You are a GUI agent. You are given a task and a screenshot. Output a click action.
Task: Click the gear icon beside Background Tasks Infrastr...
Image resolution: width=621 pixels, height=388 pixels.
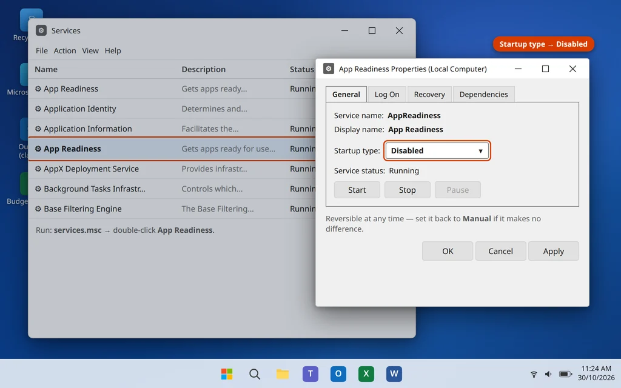(x=38, y=189)
